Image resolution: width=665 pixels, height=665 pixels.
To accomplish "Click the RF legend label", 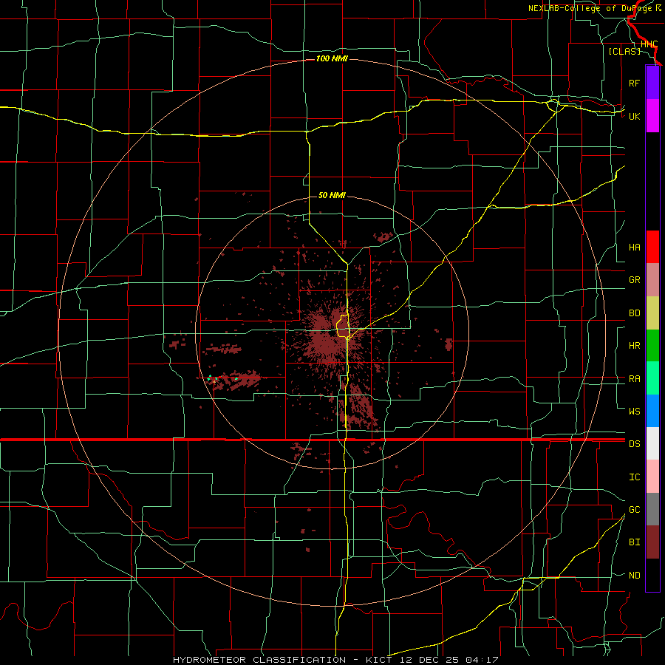I will 634,83.
